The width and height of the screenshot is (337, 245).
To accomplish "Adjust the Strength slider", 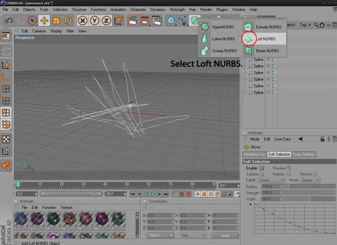I will [x=309, y=193].
